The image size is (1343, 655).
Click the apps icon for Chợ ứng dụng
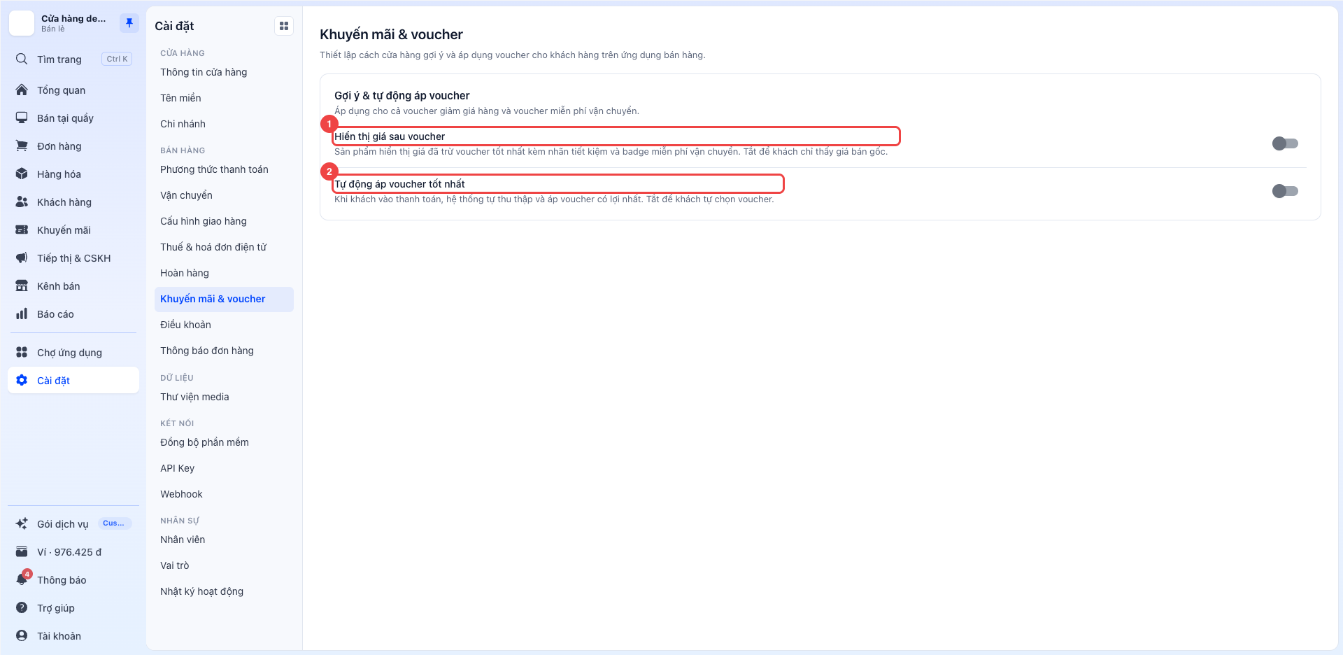pyautogui.click(x=22, y=353)
